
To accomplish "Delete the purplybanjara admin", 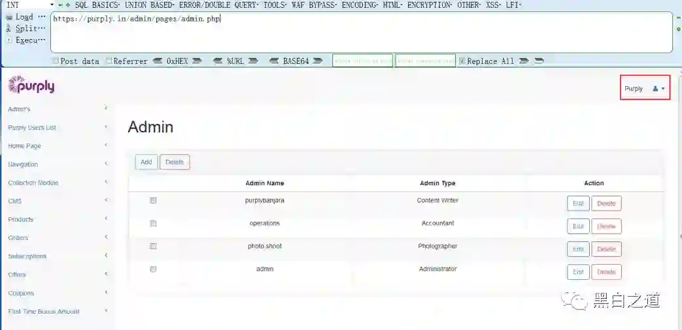I will pos(606,203).
